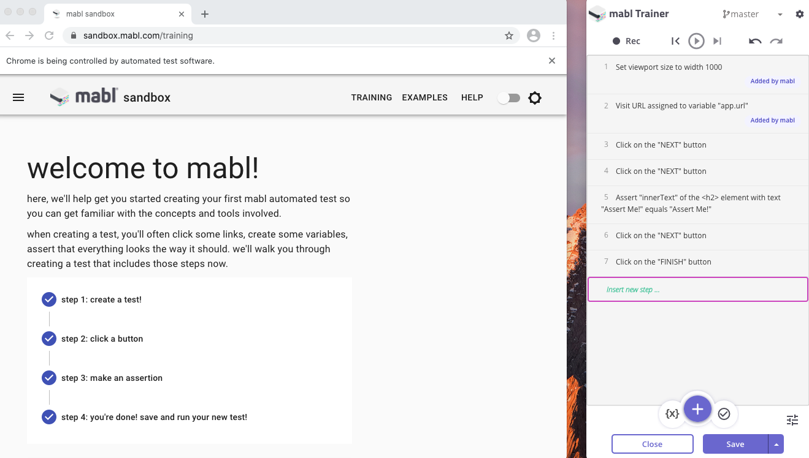Select step 3: make an assertion
This screenshot has width=809, height=458.
[x=112, y=378]
